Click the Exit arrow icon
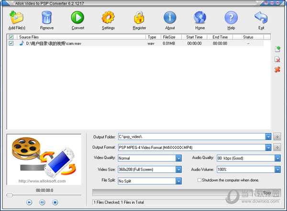The height and width of the screenshot is (211, 287). click(x=261, y=17)
